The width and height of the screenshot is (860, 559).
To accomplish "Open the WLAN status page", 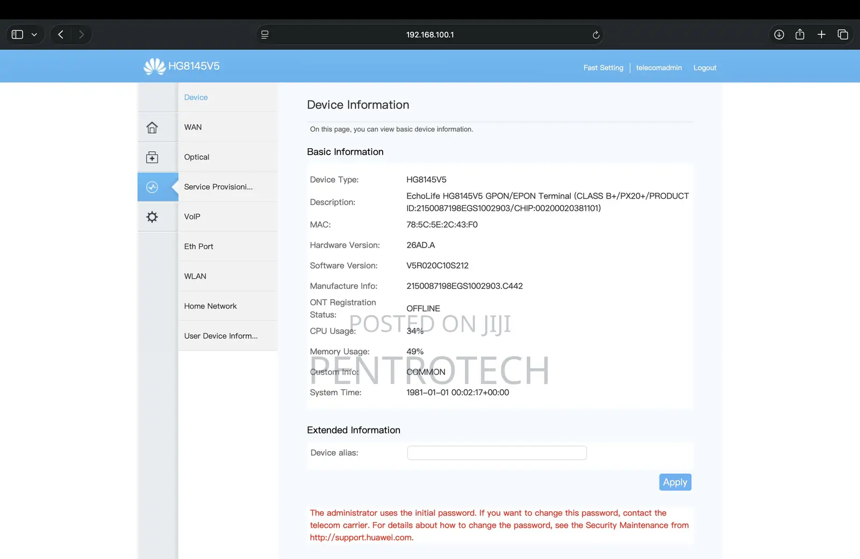I will click(x=228, y=276).
